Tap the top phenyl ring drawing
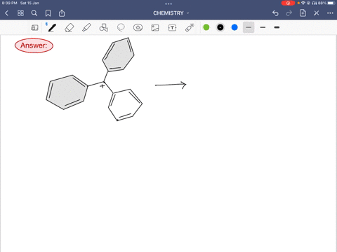This screenshot has height=252, width=337. point(118,55)
